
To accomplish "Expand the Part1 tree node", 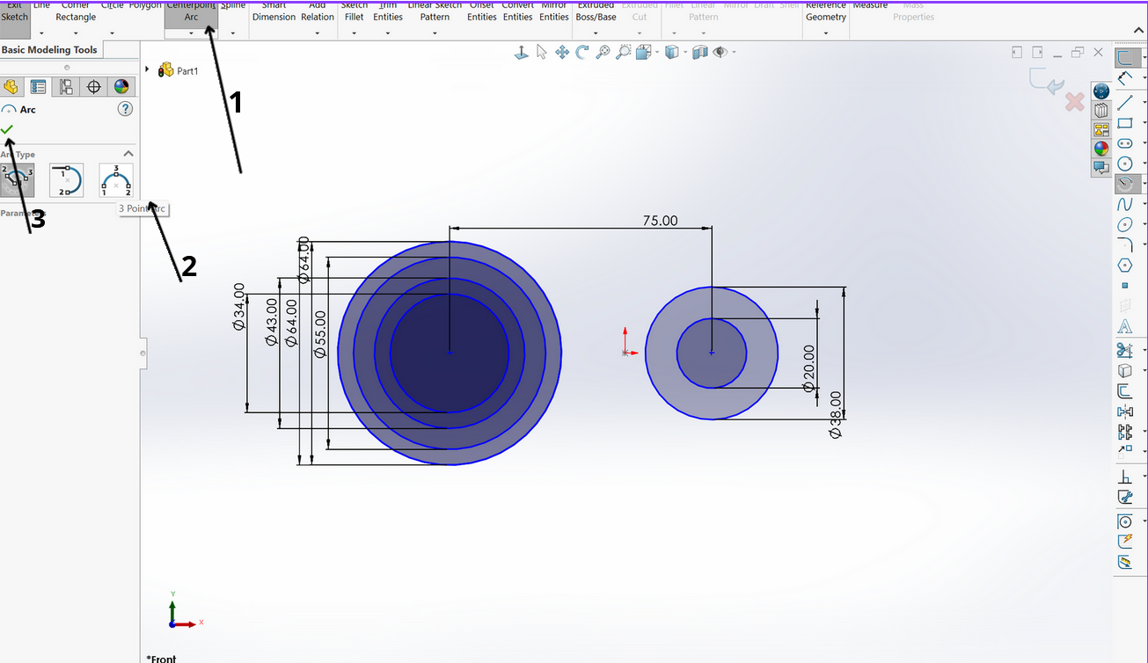I will [x=147, y=69].
